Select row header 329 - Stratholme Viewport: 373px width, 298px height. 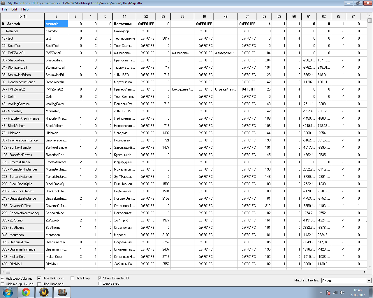[x=22, y=228]
